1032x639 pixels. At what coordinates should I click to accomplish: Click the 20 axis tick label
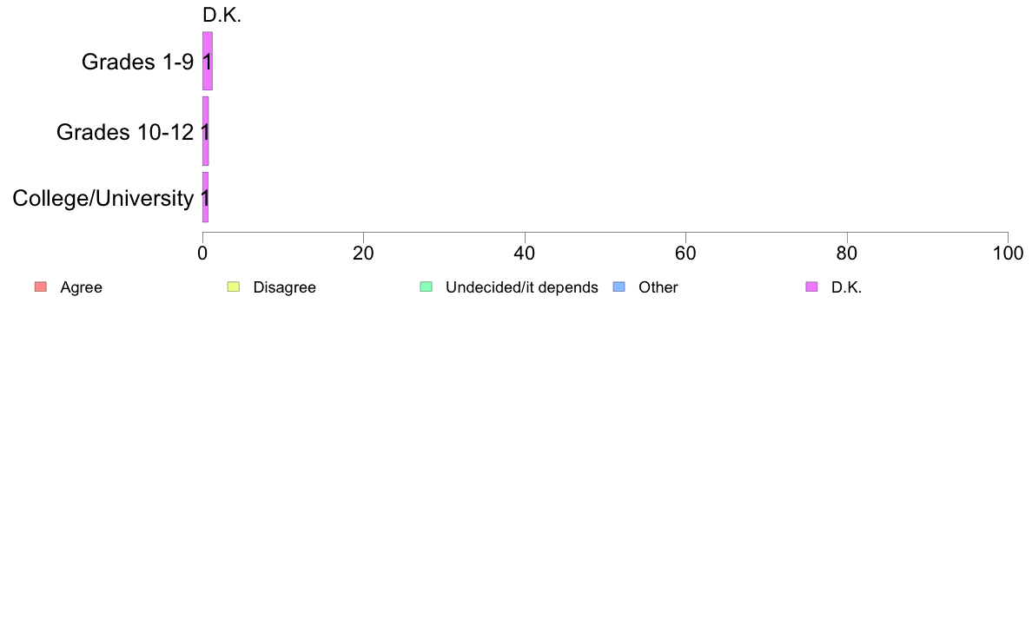[363, 254]
